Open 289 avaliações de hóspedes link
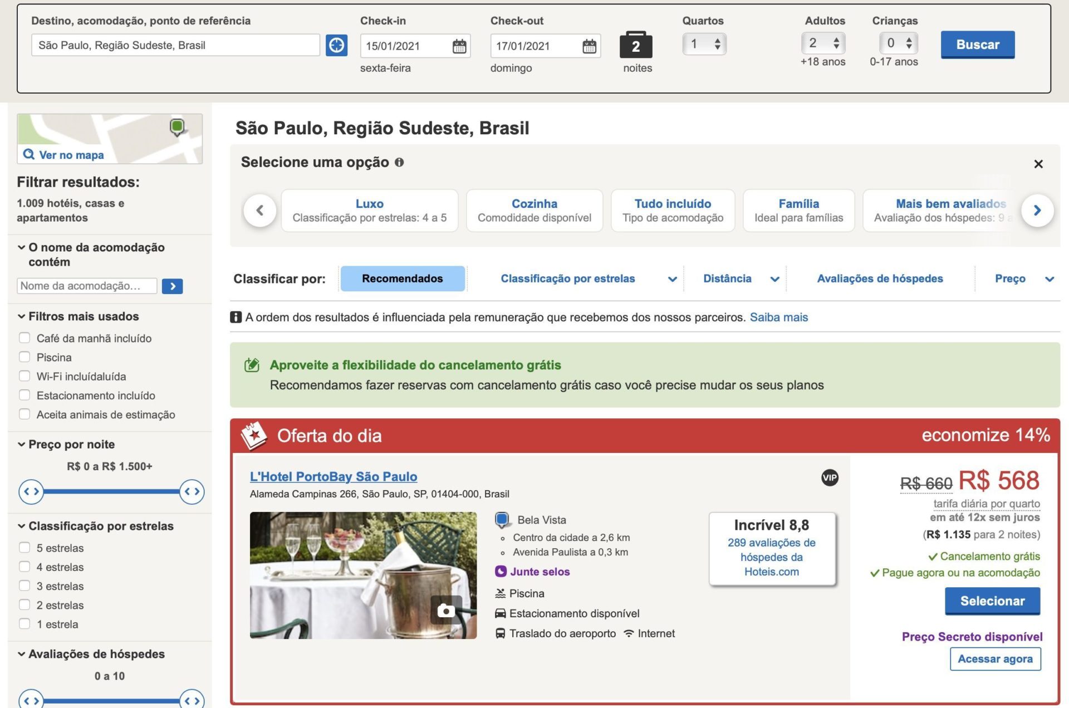This screenshot has width=1069, height=708. pyautogui.click(x=771, y=557)
